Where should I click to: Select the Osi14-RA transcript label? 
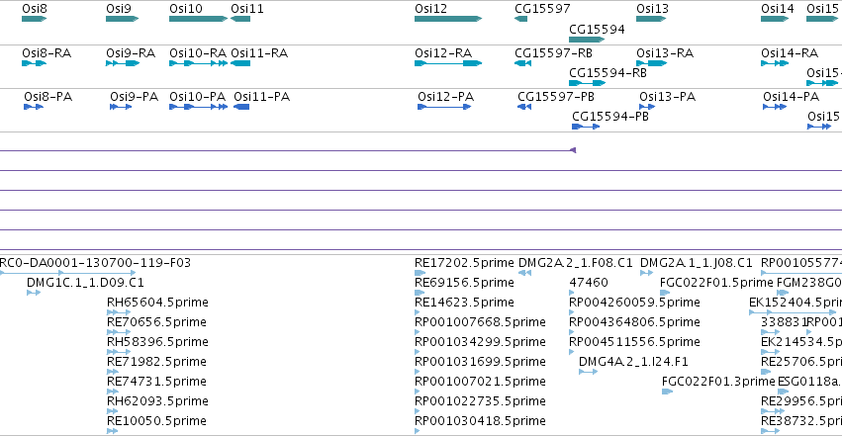790,53
